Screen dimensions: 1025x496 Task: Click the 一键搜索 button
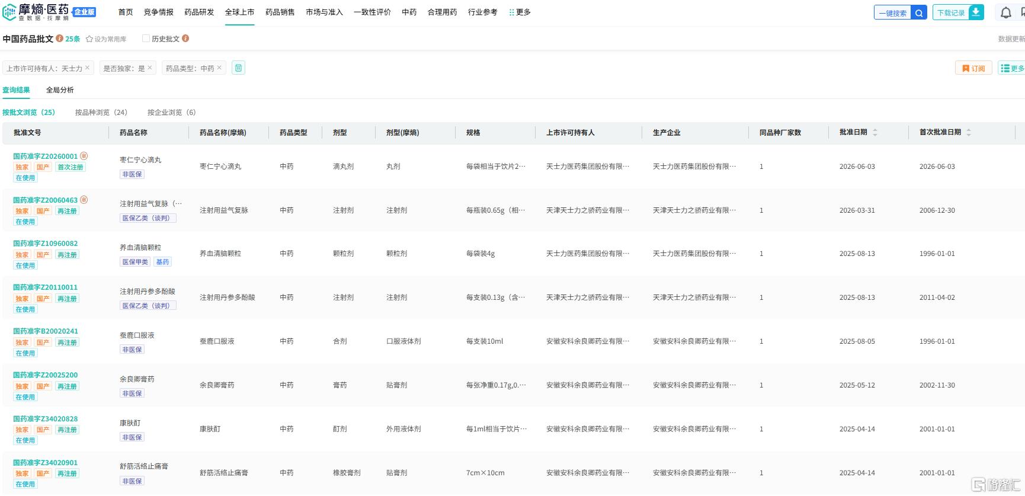893,12
